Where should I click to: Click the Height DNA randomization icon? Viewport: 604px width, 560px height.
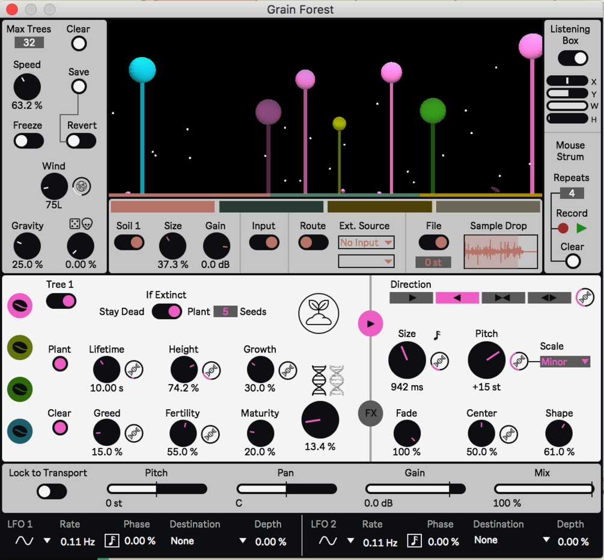pyautogui.click(x=211, y=371)
